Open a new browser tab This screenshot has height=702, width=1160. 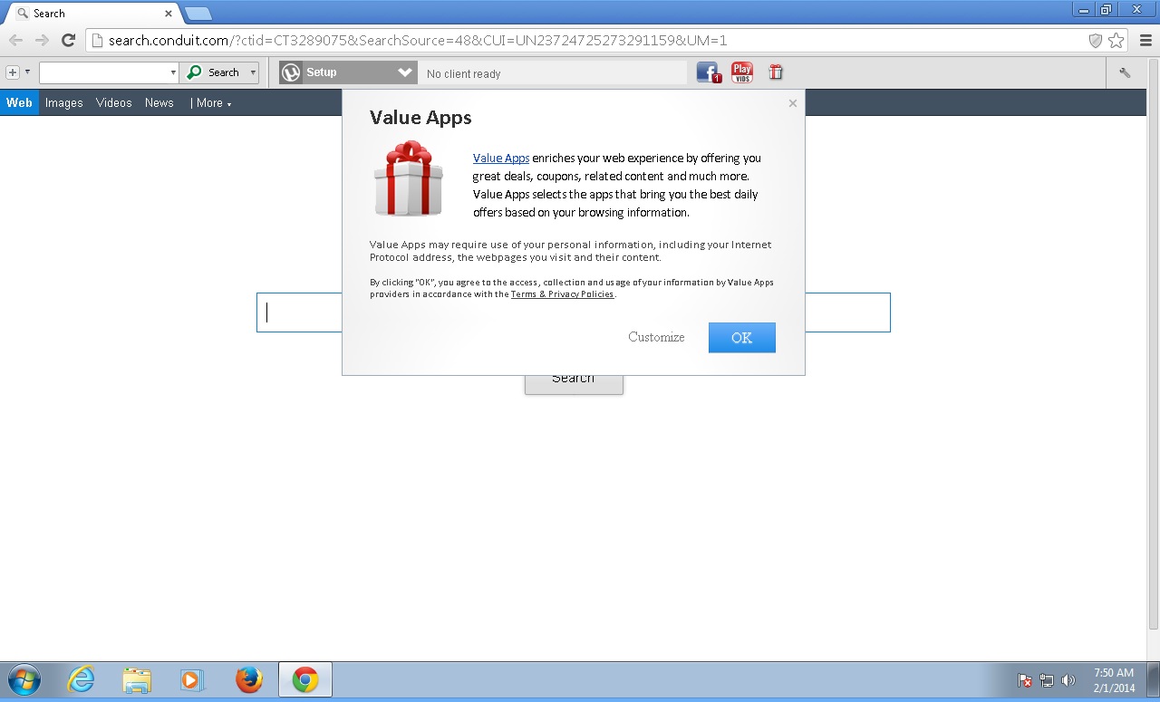point(198,14)
